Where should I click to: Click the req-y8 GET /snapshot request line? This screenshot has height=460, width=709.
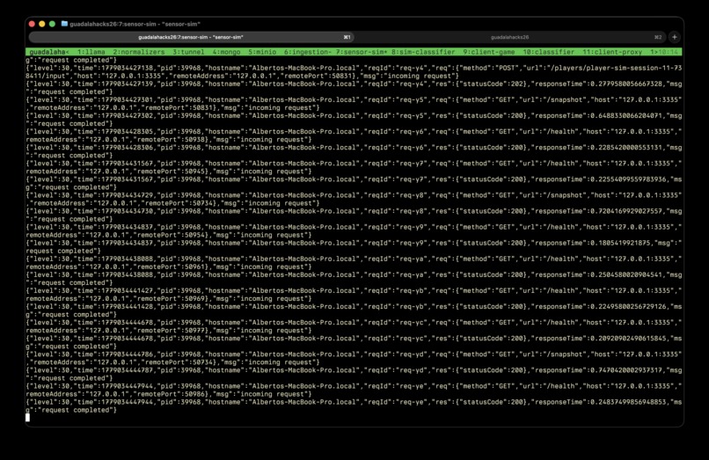pyautogui.click(x=354, y=199)
